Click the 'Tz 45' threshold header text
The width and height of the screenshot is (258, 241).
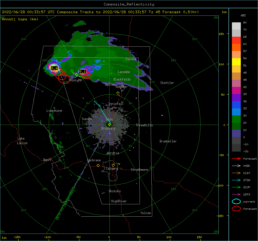[154, 12]
